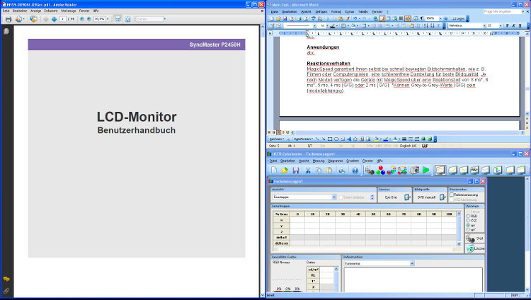Click the Print icon in Adobe Reader
The image size is (531, 300).
pyautogui.click(x=8, y=19)
